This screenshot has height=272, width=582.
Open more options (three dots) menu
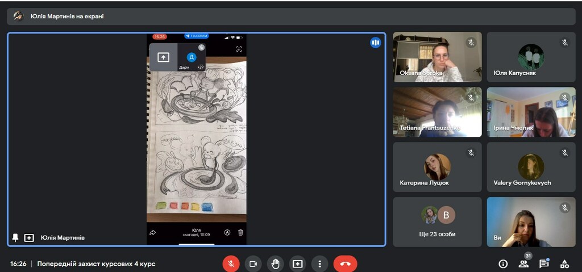[x=320, y=264]
